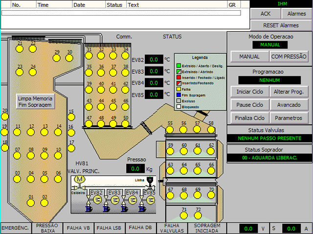Click the 00 - AGUARDA LIBERAC. status text
Screen dimensions: 313x234
(269, 158)
